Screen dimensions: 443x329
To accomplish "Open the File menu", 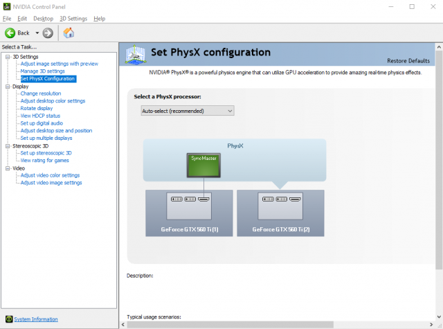I will (x=7, y=18).
